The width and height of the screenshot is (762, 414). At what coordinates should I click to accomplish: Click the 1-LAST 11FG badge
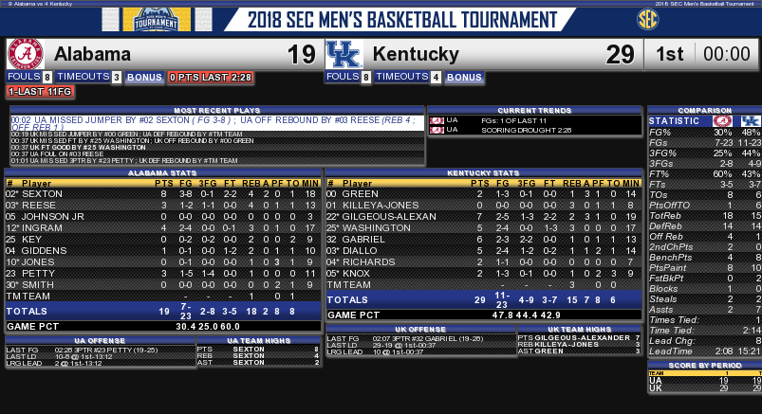(41, 91)
